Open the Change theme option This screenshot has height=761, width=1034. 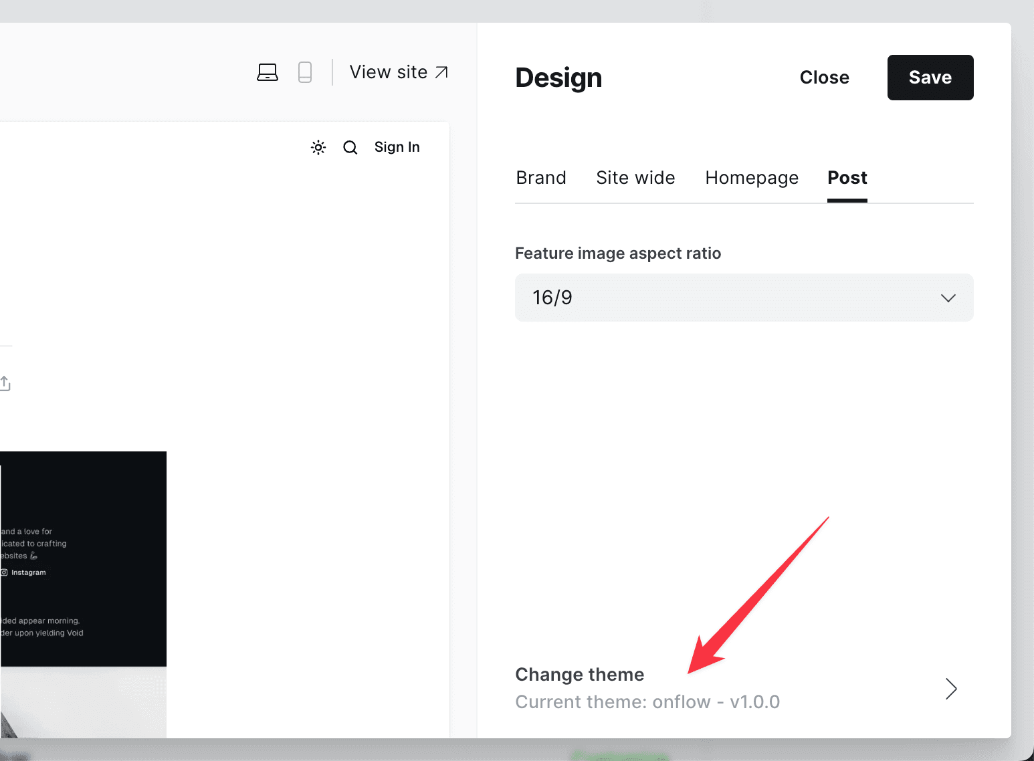click(x=579, y=675)
